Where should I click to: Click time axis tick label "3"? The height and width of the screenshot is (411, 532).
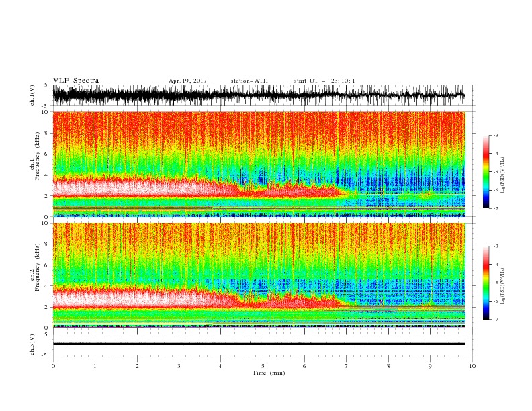tap(179, 366)
